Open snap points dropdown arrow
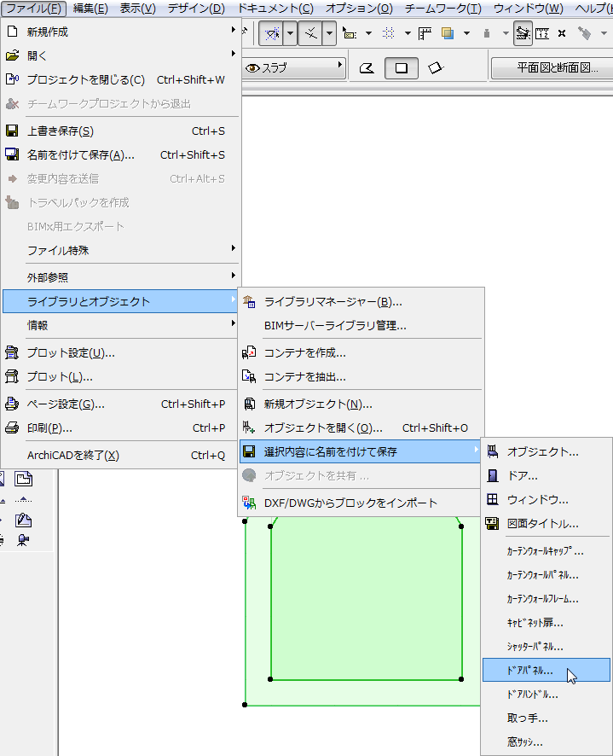The image size is (613, 756). coord(329,33)
